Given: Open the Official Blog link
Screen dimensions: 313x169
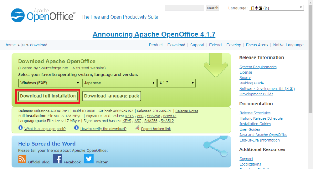Looking at the screenshot, I should pos(39,162).
